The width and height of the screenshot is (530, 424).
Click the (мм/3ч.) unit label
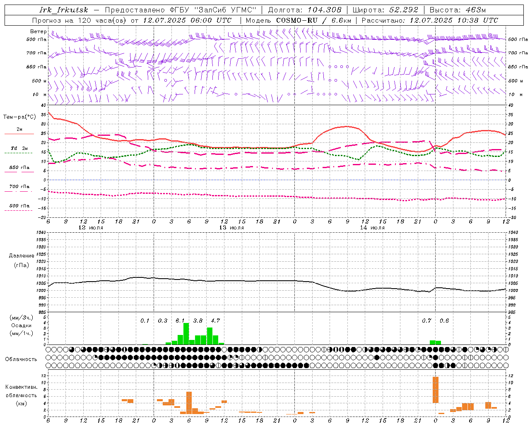(21, 318)
